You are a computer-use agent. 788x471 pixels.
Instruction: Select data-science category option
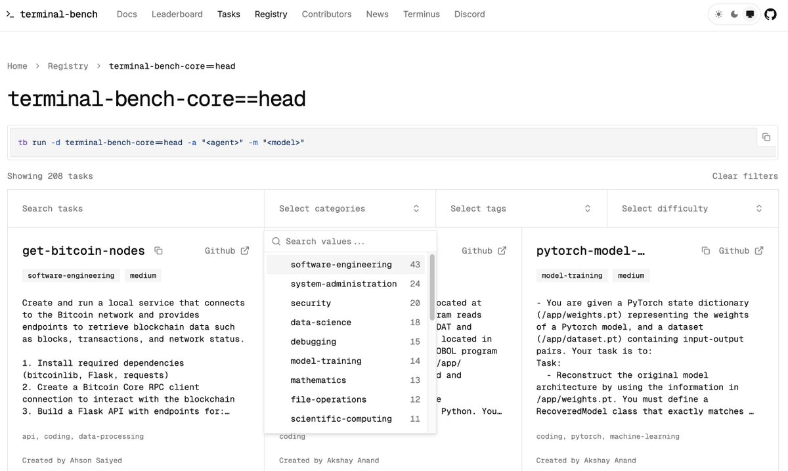point(346,322)
